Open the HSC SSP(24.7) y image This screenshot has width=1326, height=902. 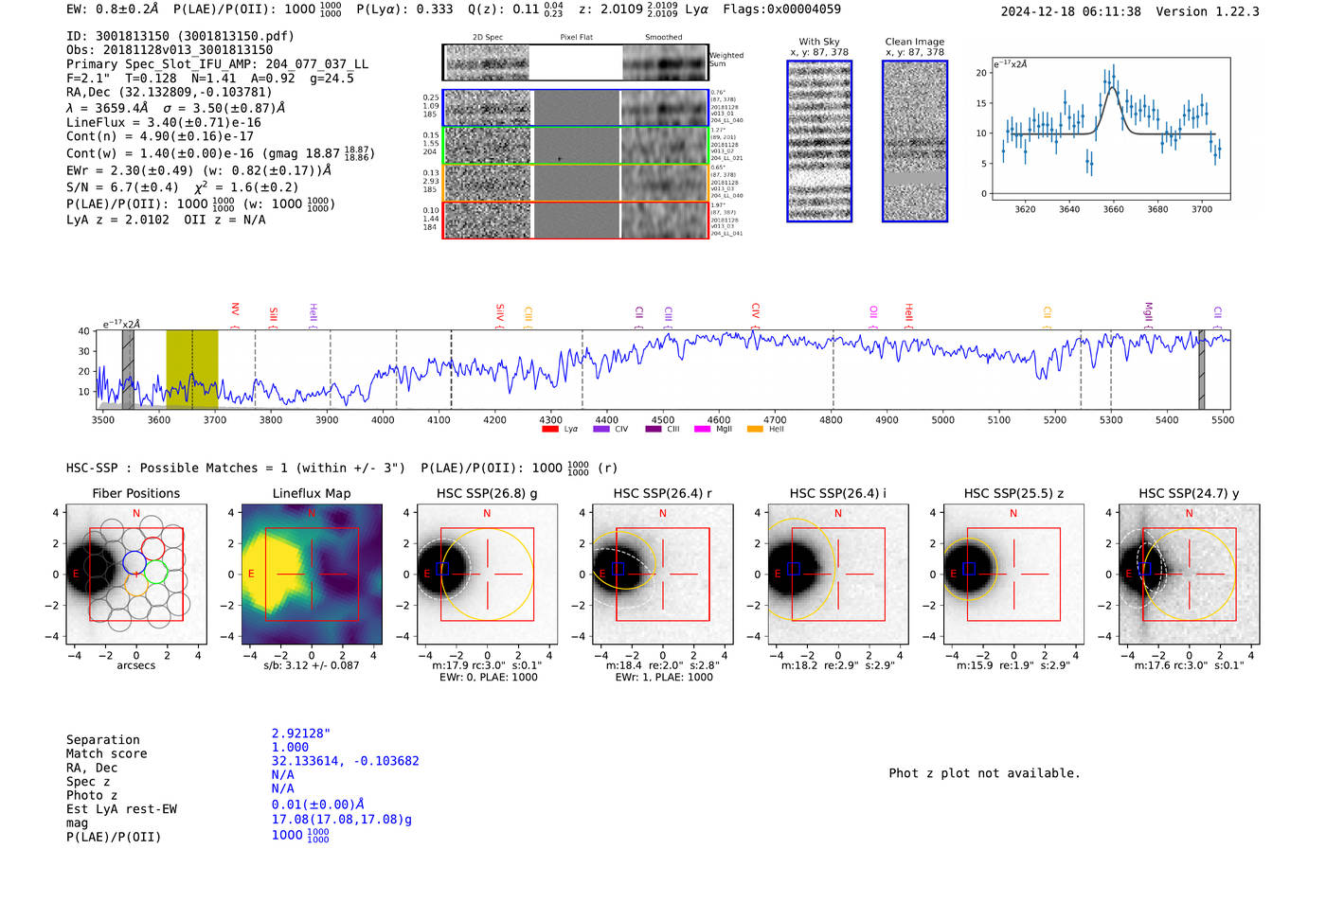click(1190, 575)
